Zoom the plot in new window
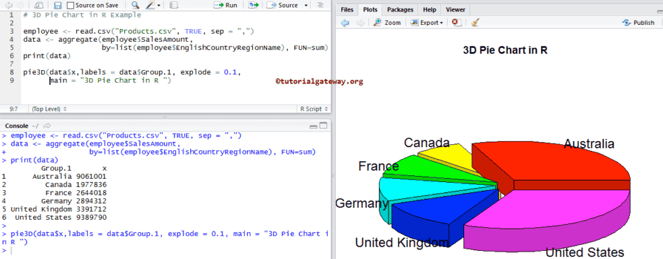Viewport: 663px width, 259px height. pyautogui.click(x=387, y=23)
